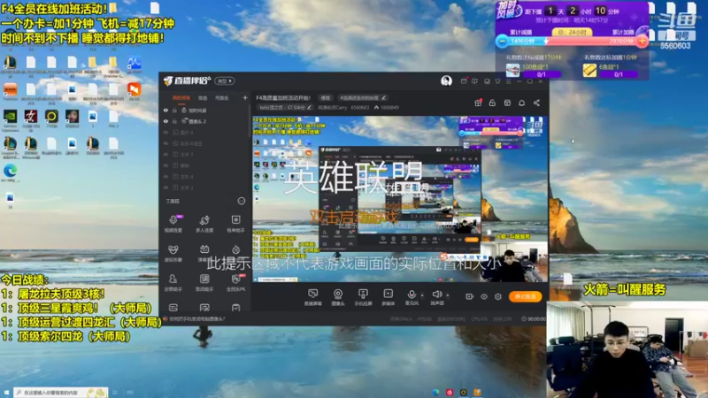Add 摄像头 camera source from bottom bar
The height and width of the screenshot is (398, 708).
point(338,297)
